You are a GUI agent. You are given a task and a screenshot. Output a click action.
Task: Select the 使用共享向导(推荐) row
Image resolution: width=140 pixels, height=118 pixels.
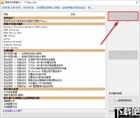click(x=54, y=95)
